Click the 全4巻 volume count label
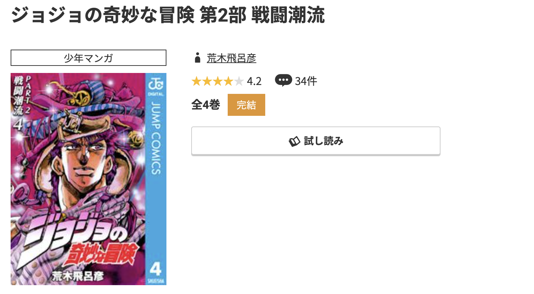This screenshot has height=294, width=534. click(x=206, y=105)
